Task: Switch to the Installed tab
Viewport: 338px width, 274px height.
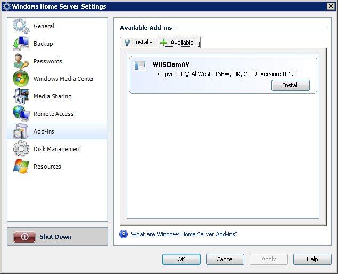Action: (139, 42)
